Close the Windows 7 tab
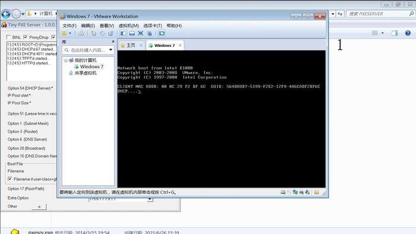Image resolution: width=416 pixels, height=234 pixels. (180, 45)
